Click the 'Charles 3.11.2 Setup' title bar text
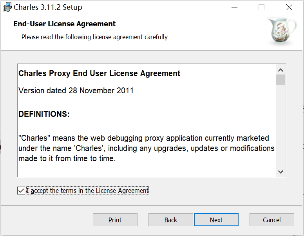The image size is (304, 236). pyautogui.click(x=48, y=7)
